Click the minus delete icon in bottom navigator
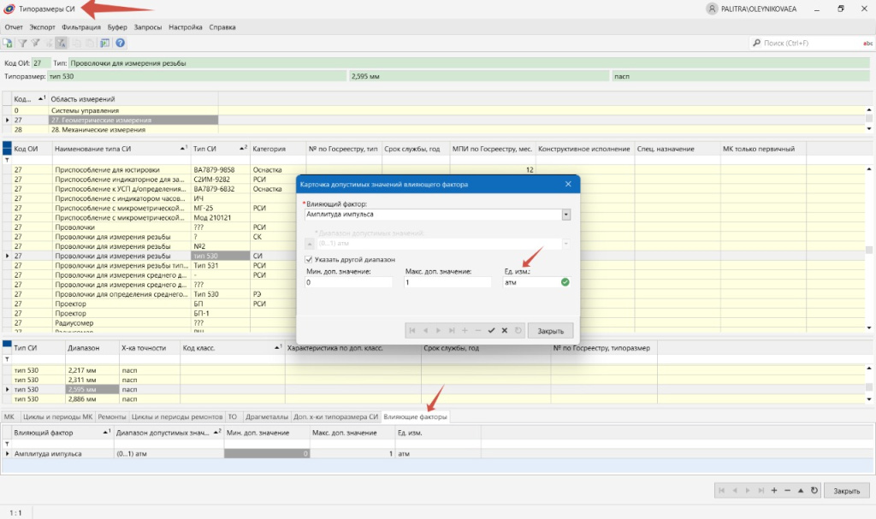The image size is (876, 519). pos(787,491)
